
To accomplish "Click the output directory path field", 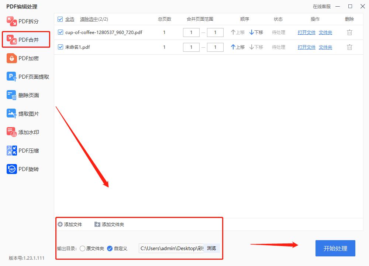I will pos(171,248).
